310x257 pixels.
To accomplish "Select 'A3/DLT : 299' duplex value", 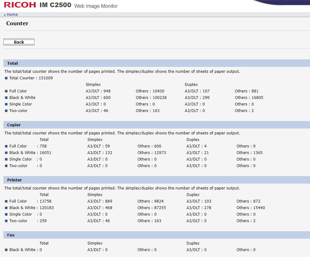I will pos(197,97).
